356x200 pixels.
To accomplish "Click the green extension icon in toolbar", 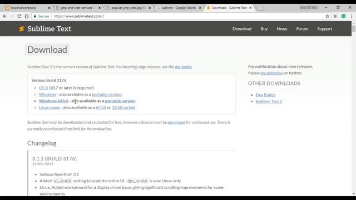I will point(344,16).
